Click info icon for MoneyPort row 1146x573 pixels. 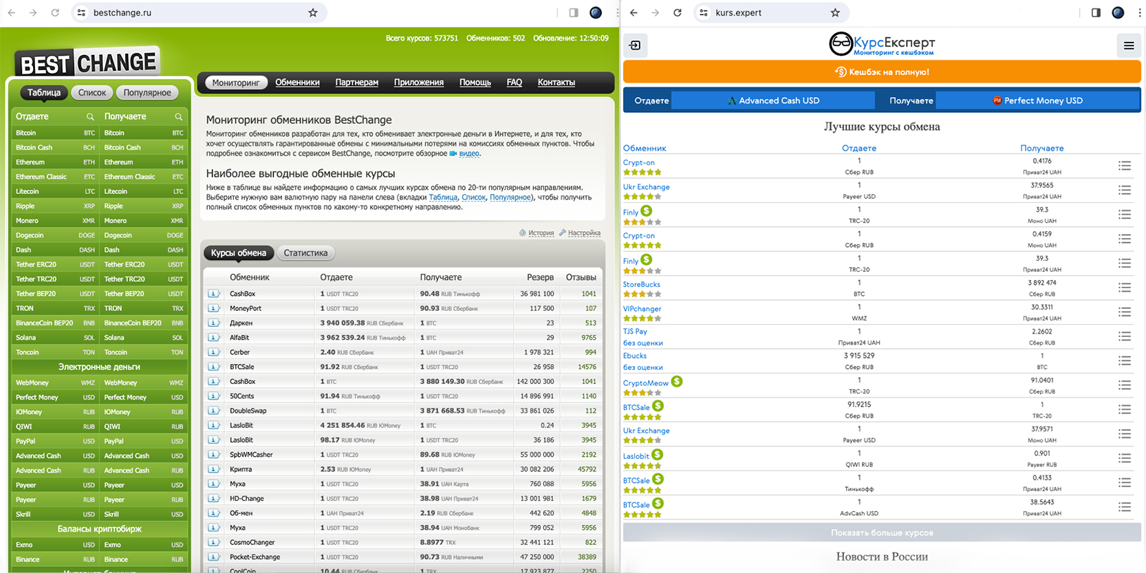(214, 308)
